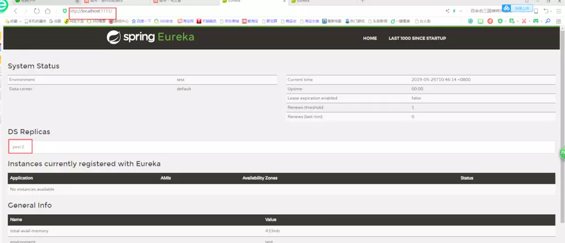The width and height of the screenshot is (565, 243).
Task: Switch to the first browser tab
Action: coord(48,2)
